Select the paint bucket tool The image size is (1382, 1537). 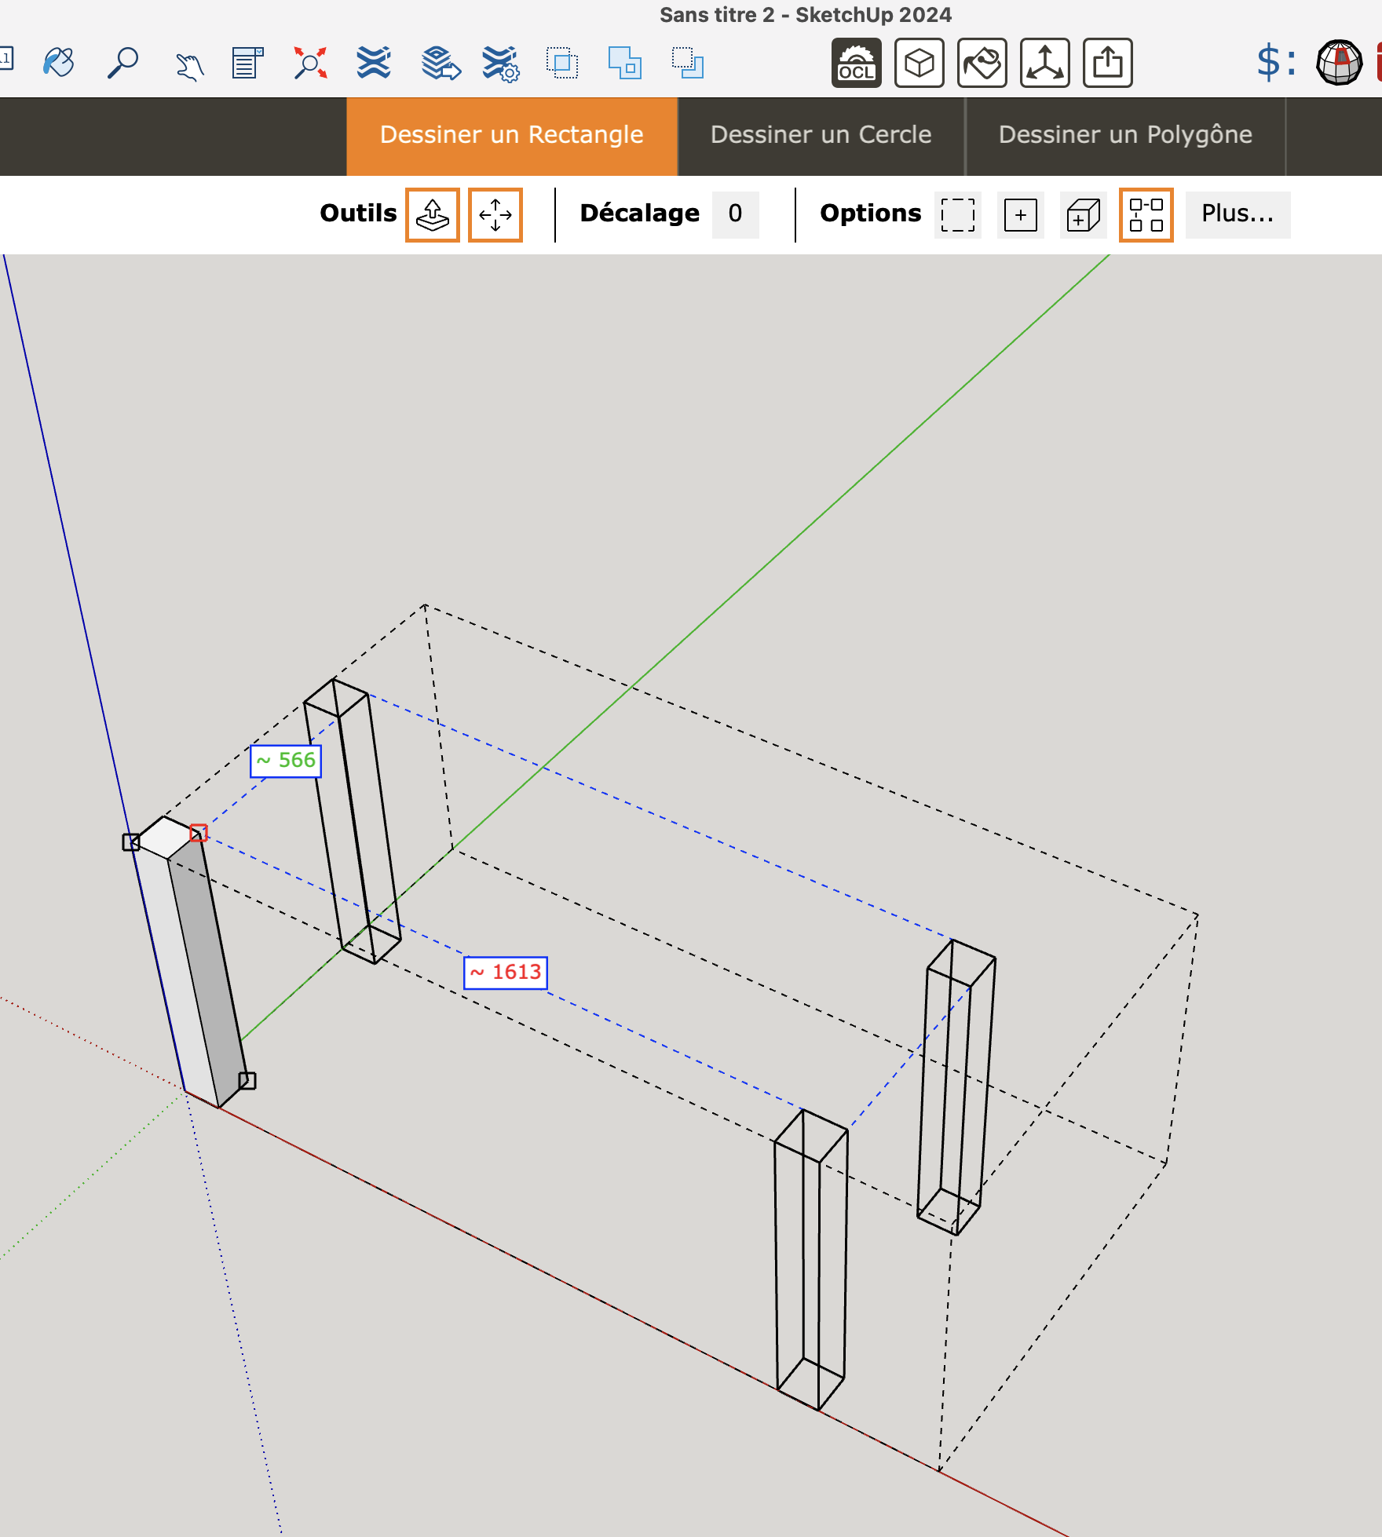tap(60, 63)
